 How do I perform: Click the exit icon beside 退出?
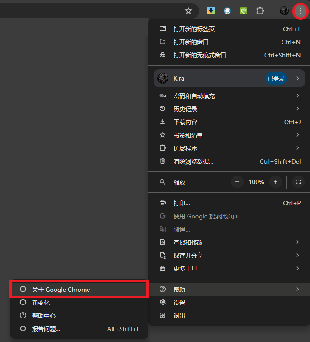coord(163,315)
